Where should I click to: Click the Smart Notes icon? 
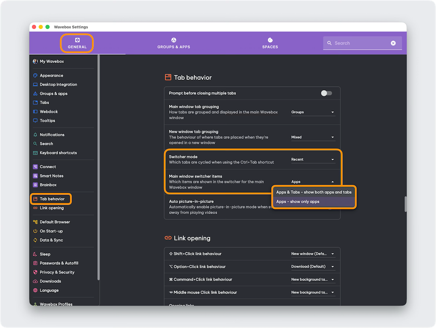click(35, 176)
